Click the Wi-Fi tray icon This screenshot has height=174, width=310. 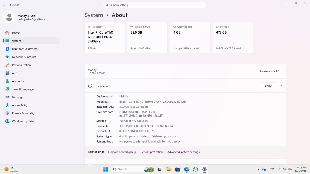(x=279, y=169)
